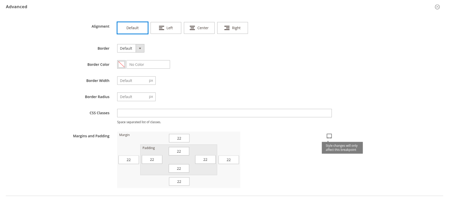449x199 pixels.
Task: Switch alignment selection to Center
Action: tap(199, 28)
